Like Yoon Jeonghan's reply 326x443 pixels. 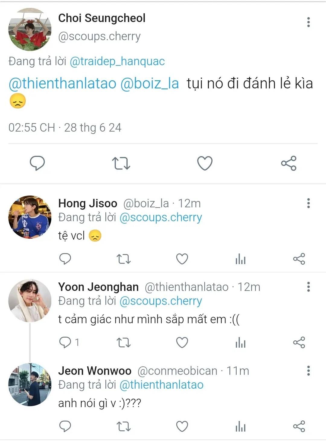182,343
